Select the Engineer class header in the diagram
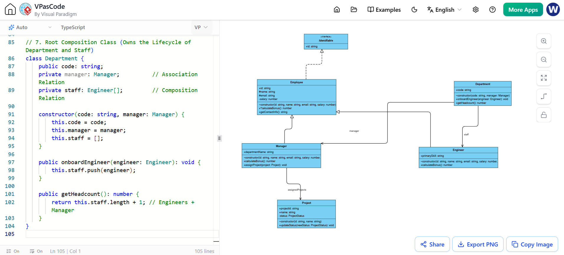564x255 pixels. pos(458,150)
